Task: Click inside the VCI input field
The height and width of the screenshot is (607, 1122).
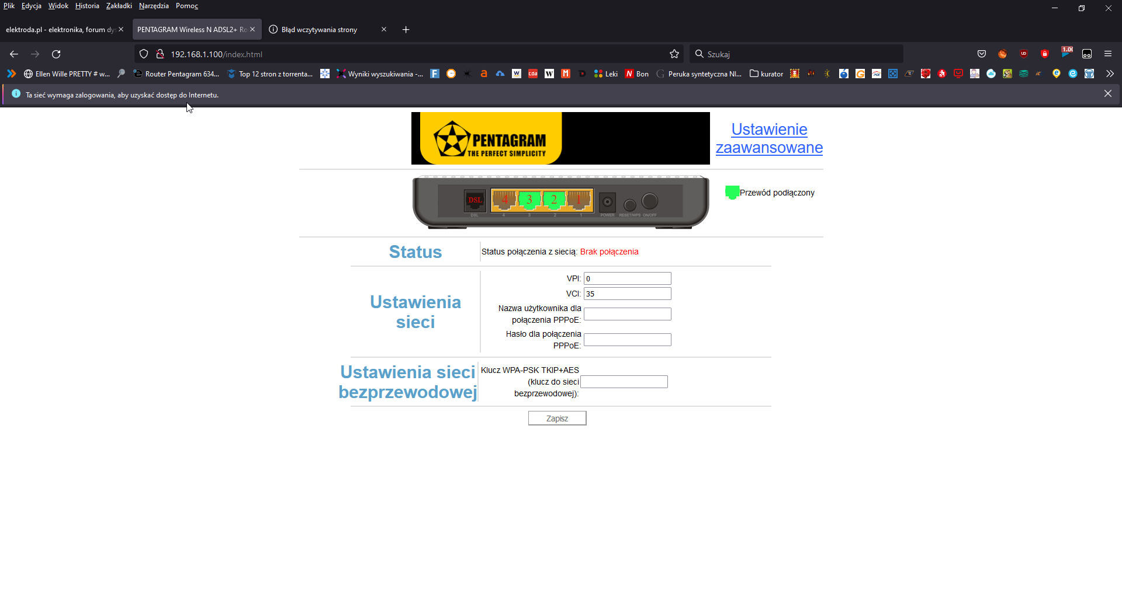Action: [x=627, y=294]
